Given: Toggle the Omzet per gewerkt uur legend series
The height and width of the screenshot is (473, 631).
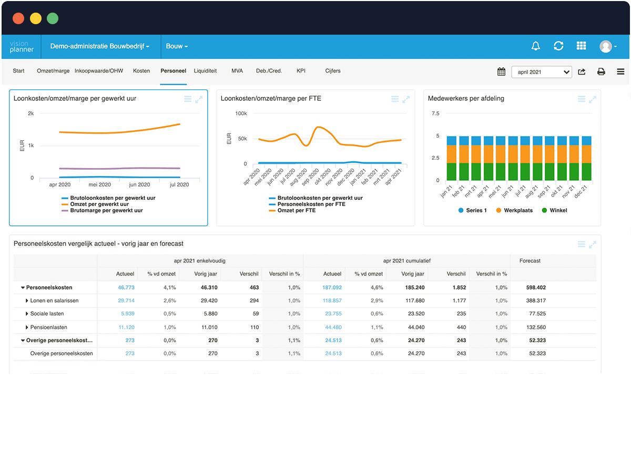Looking at the screenshot, I should [x=95, y=204].
